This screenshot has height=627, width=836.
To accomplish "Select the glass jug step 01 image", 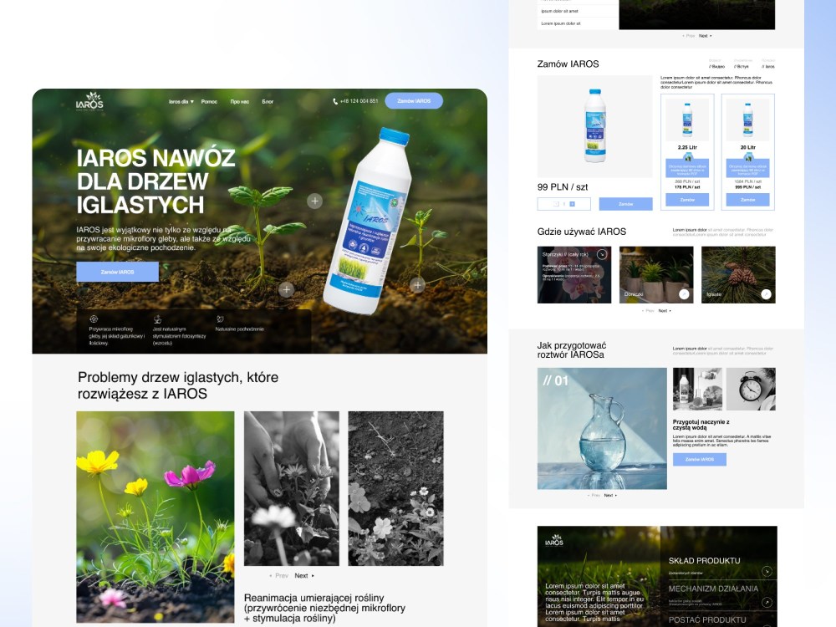I will tap(602, 429).
